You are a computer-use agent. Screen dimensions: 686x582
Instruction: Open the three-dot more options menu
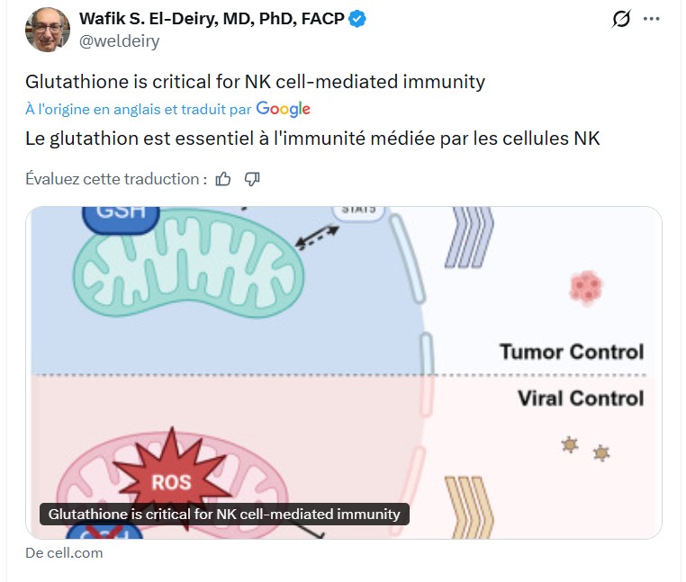click(x=652, y=19)
